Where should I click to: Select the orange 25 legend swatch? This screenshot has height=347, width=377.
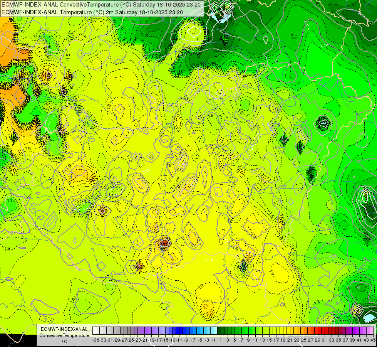pyautogui.click(x=303, y=330)
